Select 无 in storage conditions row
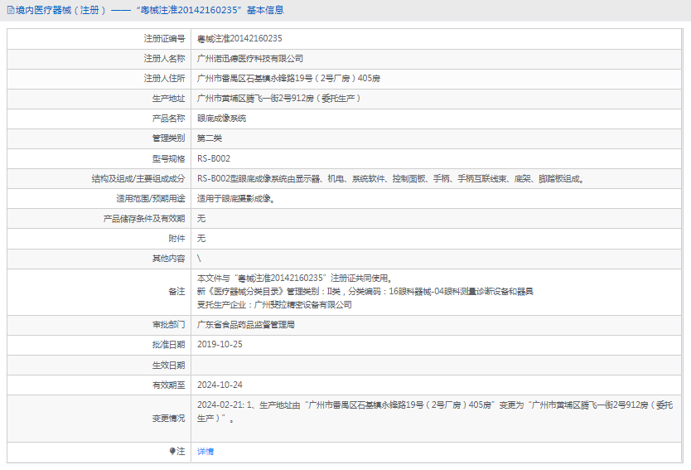 pos(201,219)
